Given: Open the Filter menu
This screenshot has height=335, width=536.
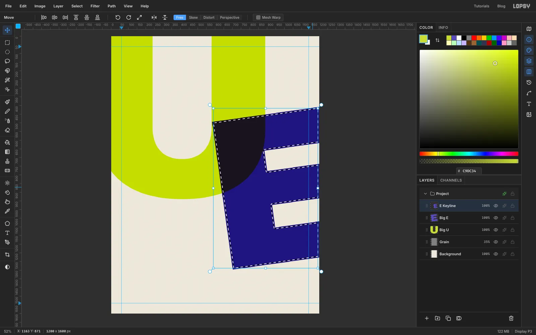Looking at the screenshot, I should [x=95, y=6].
